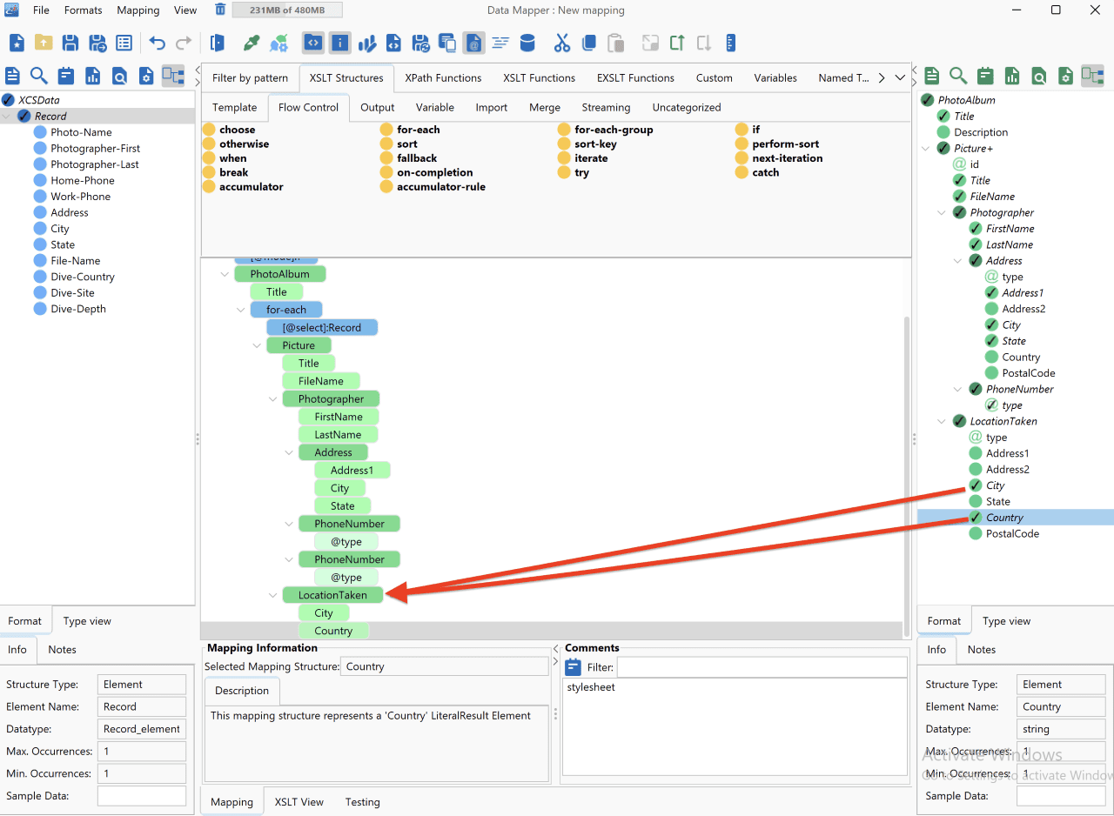The width and height of the screenshot is (1114, 816).
Task: Click the green gear document icon in target panel
Action: coord(1065,76)
